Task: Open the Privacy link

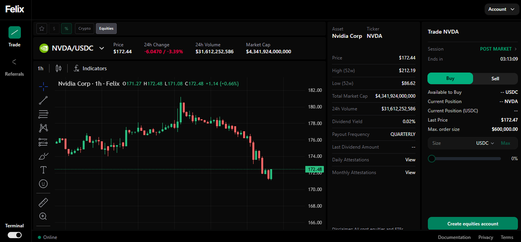Action: [486, 237]
